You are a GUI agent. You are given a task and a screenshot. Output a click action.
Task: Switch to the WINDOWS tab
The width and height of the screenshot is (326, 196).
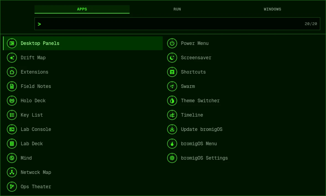point(272,9)
